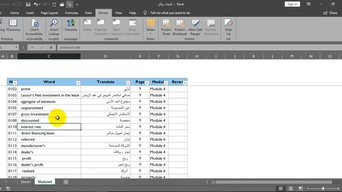Open the Formulas ribbon tab
Image resolution: width=342 pixels, height=192 pixels.
pyautogui.click(x=71, y=13)
